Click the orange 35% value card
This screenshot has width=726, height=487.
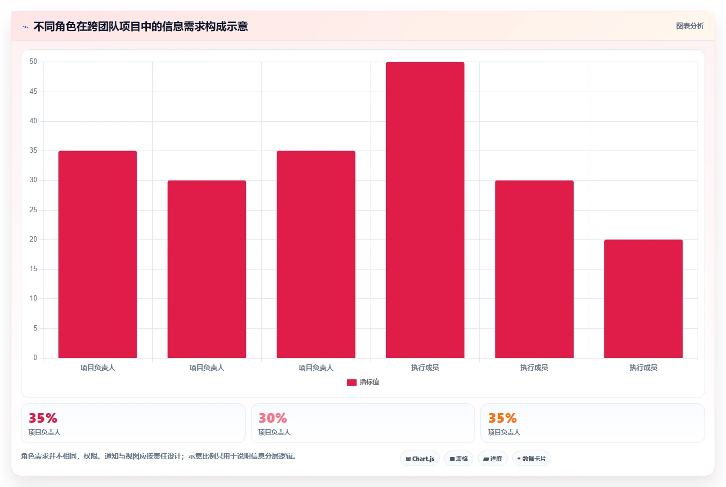pos(592,423)
